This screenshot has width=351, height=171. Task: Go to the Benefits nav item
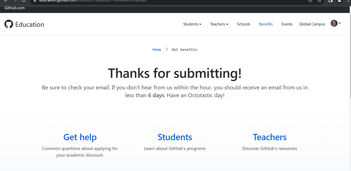[x=266, y=24]
